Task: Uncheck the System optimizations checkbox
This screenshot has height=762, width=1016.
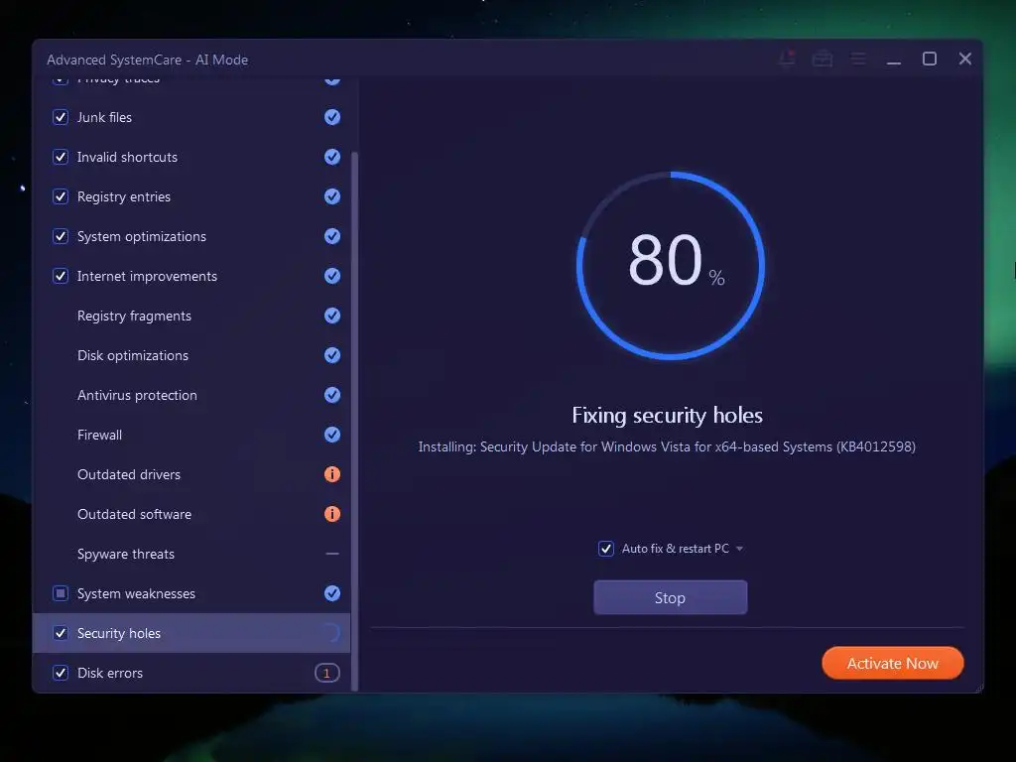Action: [x=61, y=236]
